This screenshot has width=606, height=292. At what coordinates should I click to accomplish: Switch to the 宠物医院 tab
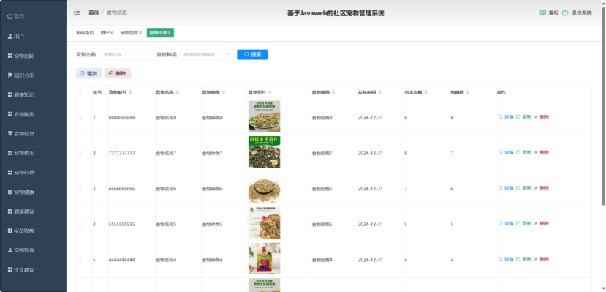point(129,33)
